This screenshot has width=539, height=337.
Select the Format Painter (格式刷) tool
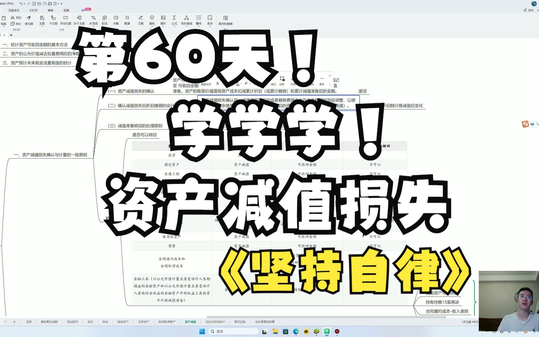[29, 20]
